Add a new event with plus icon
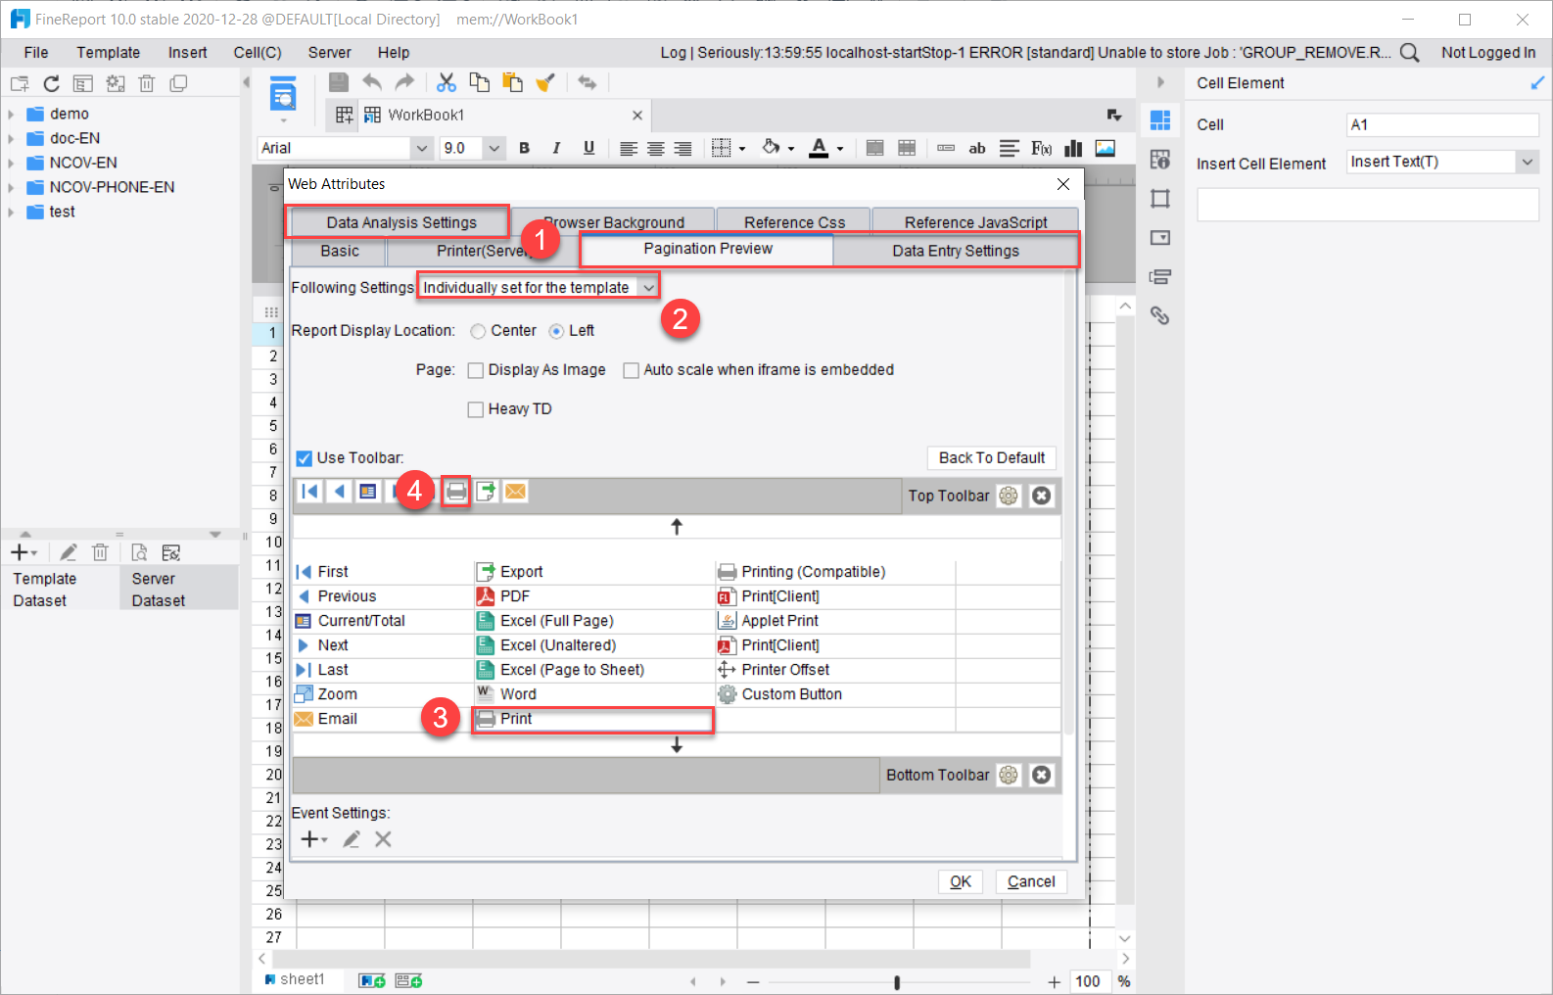1553x995 pixels. point(313,839)
